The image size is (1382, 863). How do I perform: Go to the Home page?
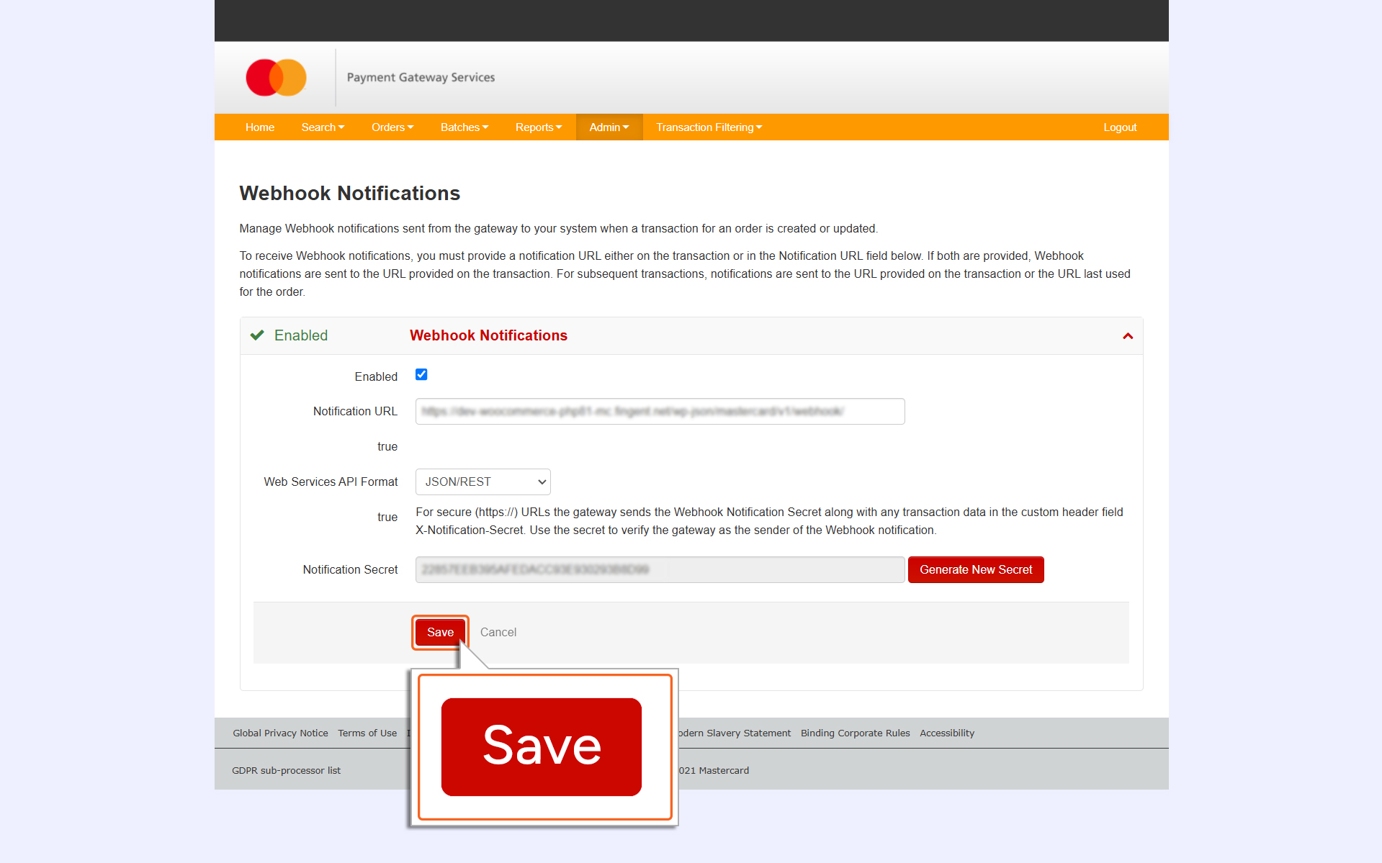coord(260,127)
